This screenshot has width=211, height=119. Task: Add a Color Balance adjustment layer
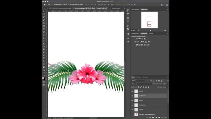[138, 42]
